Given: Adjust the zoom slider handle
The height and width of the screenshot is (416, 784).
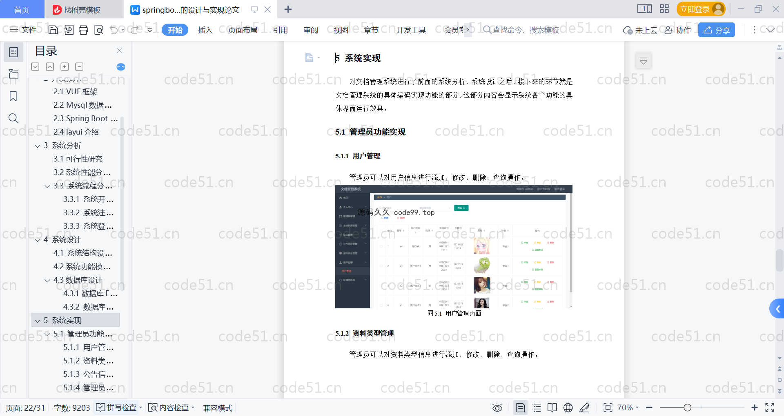Looking at the screenshot, I should pyautogui.click(x=688, y=407).
